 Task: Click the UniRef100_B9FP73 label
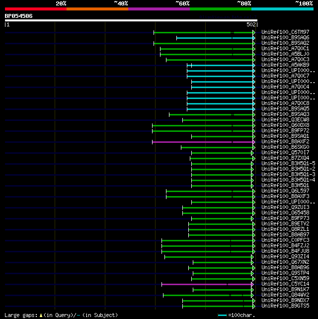coord(285,218)
